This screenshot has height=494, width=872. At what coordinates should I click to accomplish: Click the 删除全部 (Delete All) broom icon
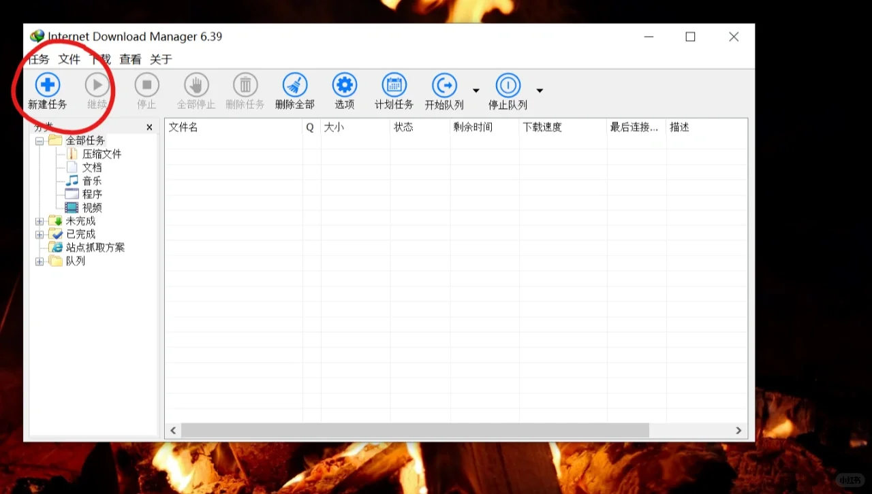[294, 84]
